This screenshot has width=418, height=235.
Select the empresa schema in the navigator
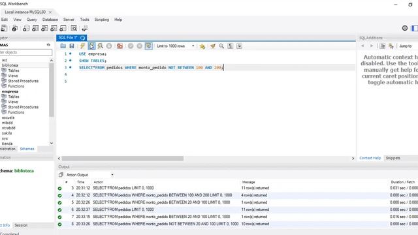click(10, 91)
